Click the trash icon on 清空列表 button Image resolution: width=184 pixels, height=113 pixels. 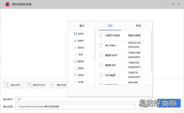pyautogui.click(x=52, y=85)
